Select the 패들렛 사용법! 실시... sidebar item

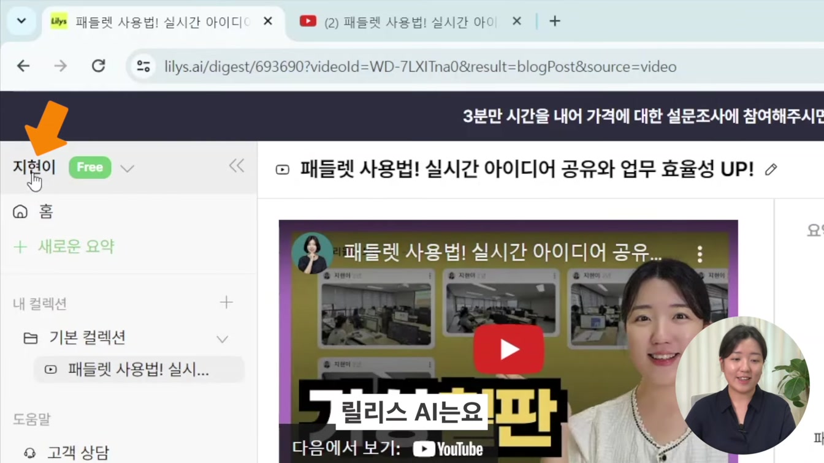[x=139, y=370]
